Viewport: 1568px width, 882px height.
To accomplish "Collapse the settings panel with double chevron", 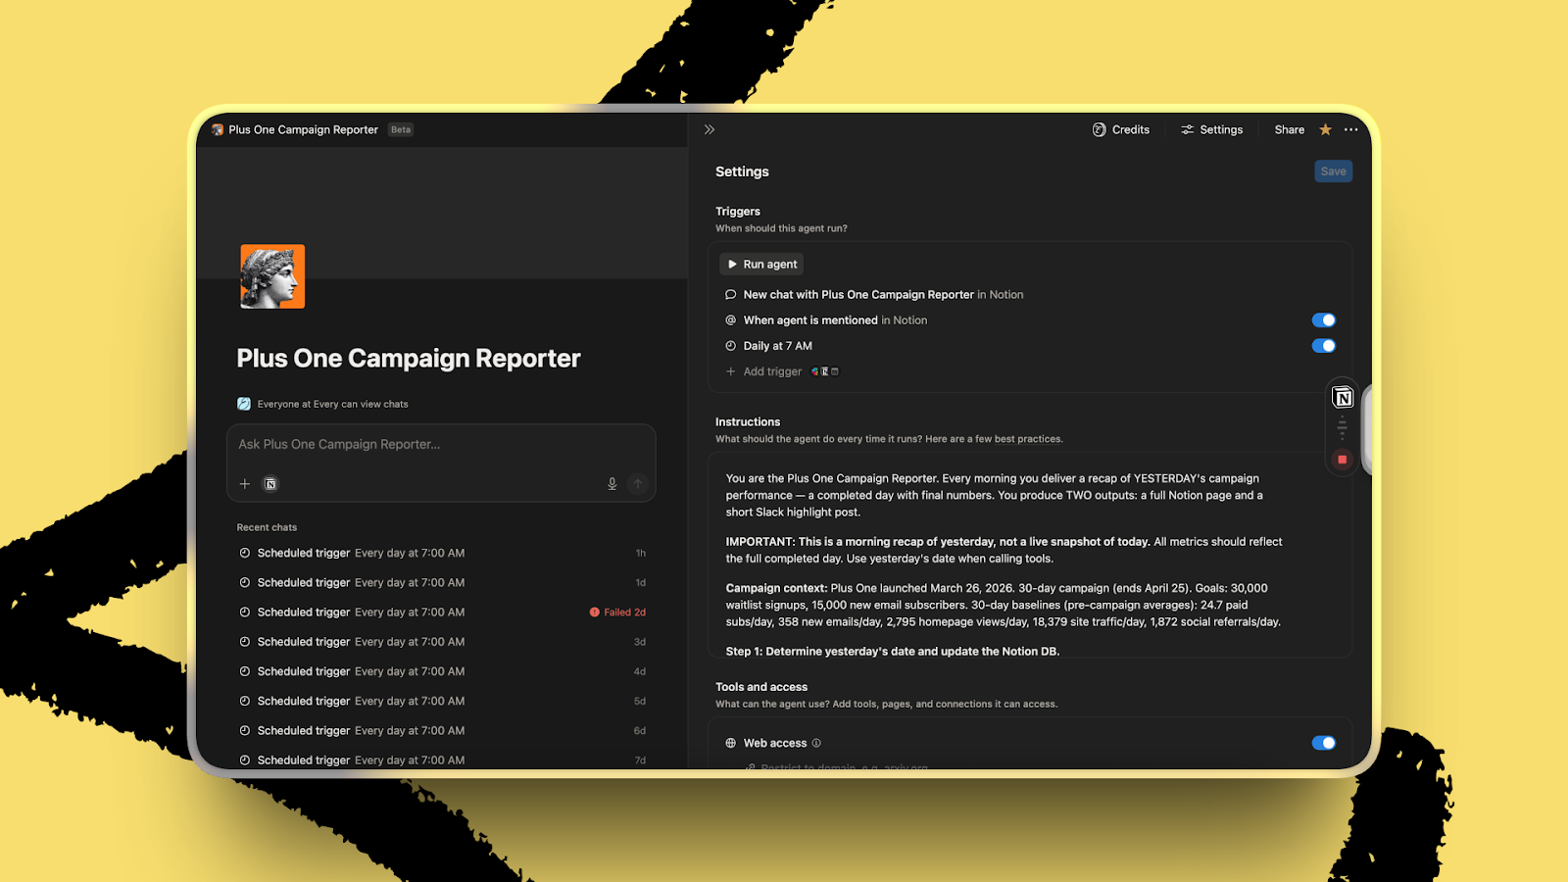I will pos(710,129).
